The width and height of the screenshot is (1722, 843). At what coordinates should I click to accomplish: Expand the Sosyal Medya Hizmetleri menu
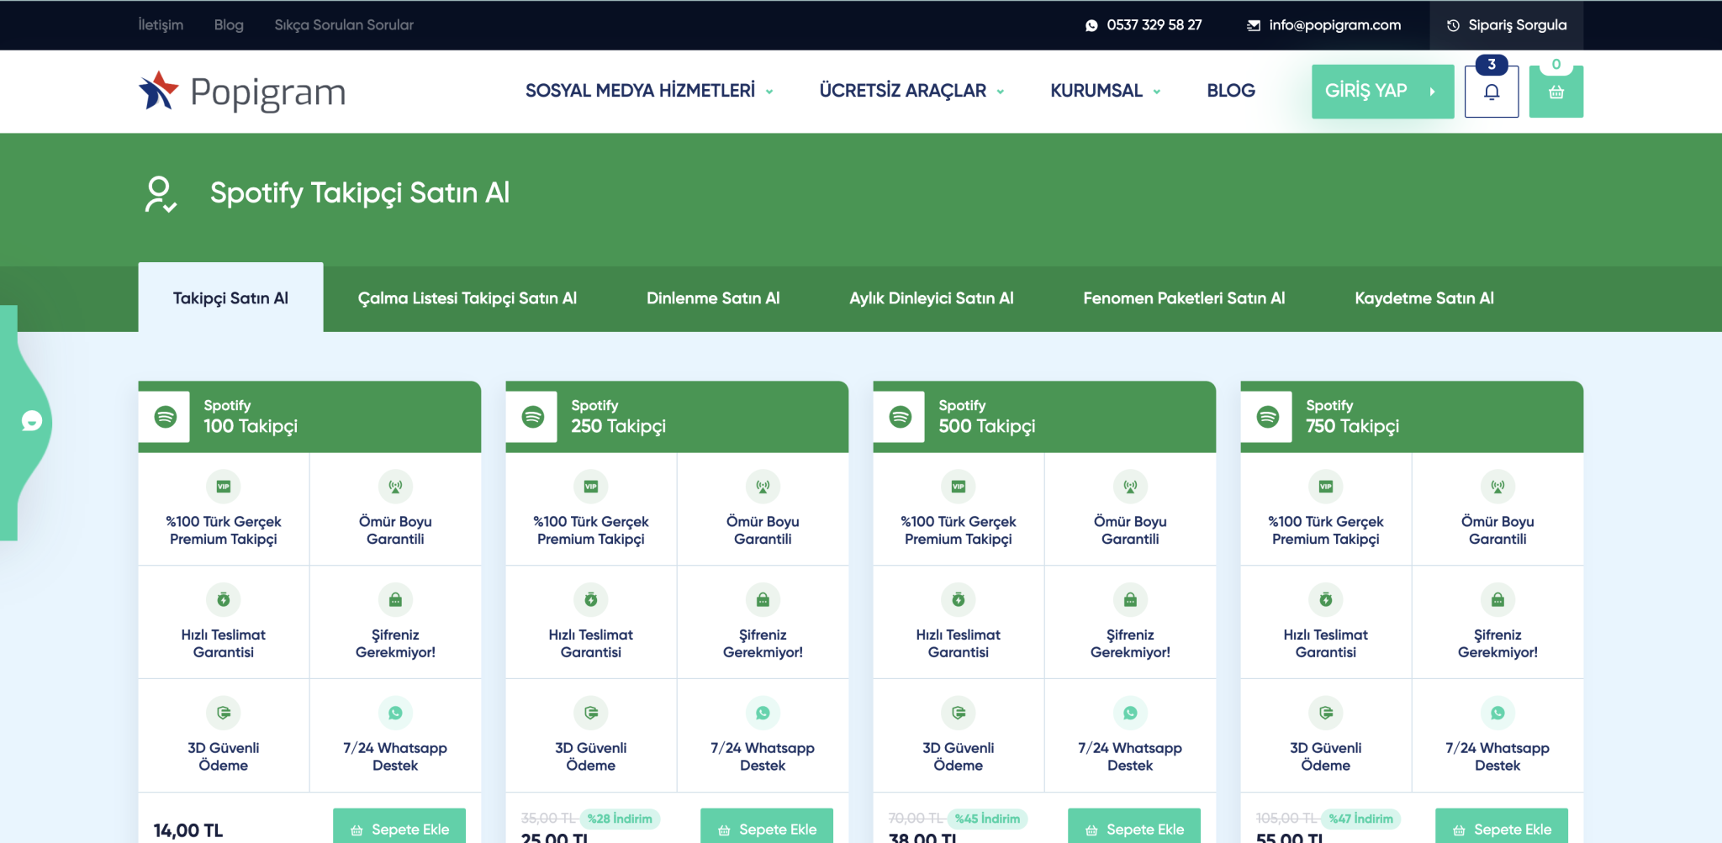[x=649, y=91]
